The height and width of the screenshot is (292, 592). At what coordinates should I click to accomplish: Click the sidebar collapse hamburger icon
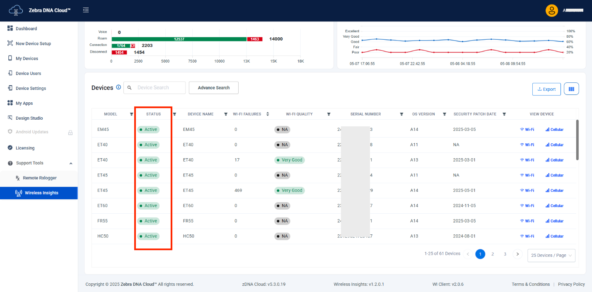(86, 10)
